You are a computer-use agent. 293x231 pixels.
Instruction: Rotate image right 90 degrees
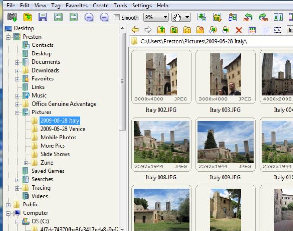point(263,17)
